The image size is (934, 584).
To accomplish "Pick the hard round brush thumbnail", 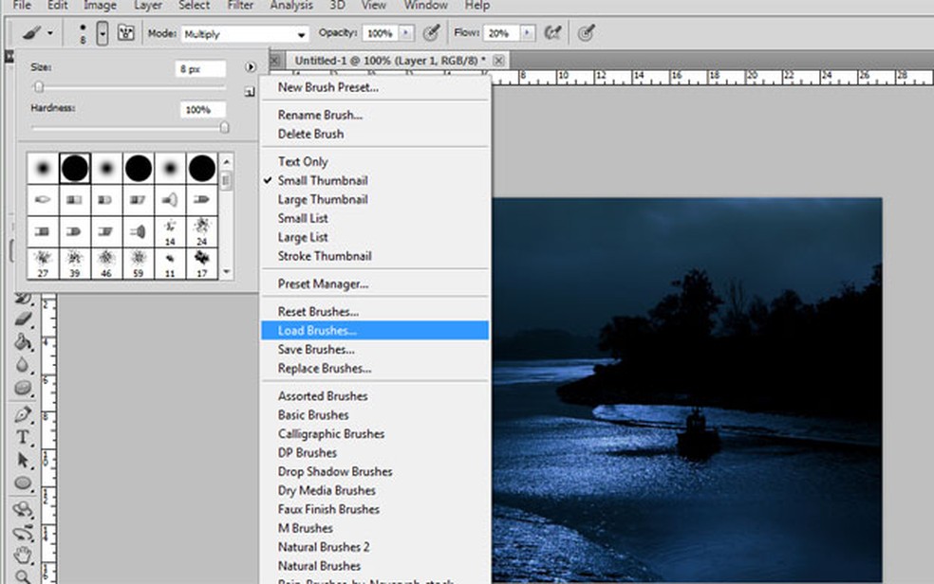I will coord(75,169).
